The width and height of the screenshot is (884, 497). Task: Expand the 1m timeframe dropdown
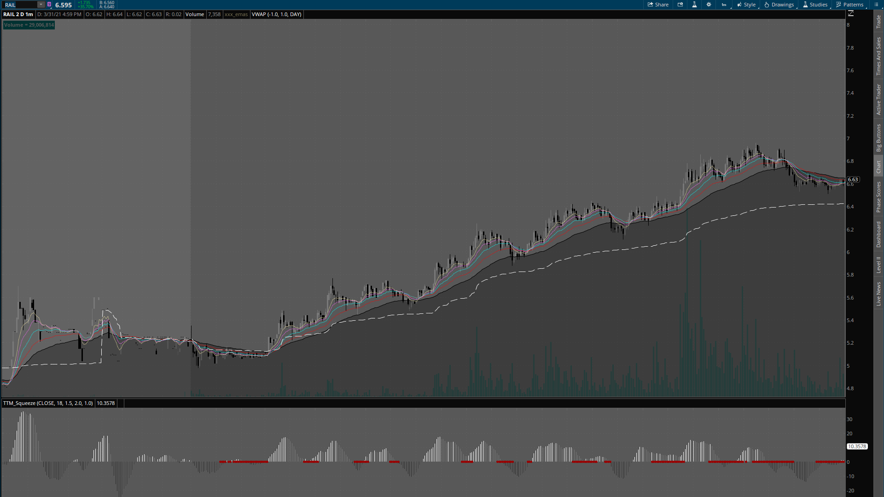[x=724, y=5]
